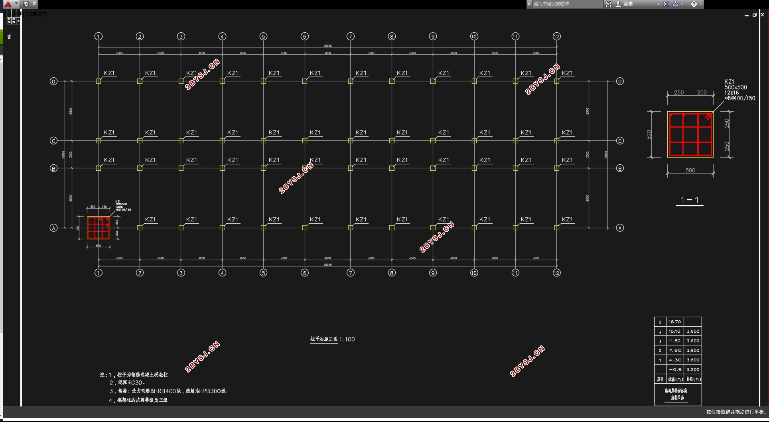This screenshot has height=422, width=769.
Task: Open the [俯视] view control menu
Action: 18,14
